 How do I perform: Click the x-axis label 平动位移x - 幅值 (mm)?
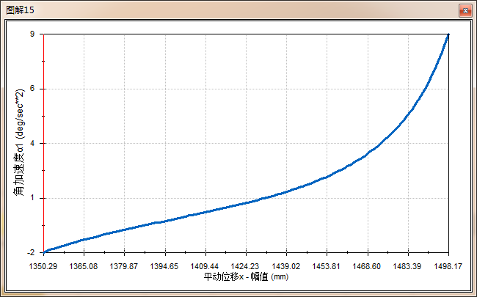click(246, 276)
